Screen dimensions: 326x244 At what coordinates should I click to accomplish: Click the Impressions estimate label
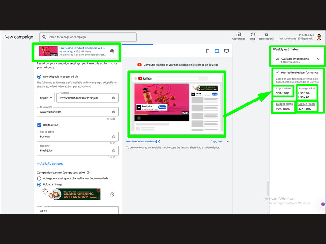tap(284, 88)
